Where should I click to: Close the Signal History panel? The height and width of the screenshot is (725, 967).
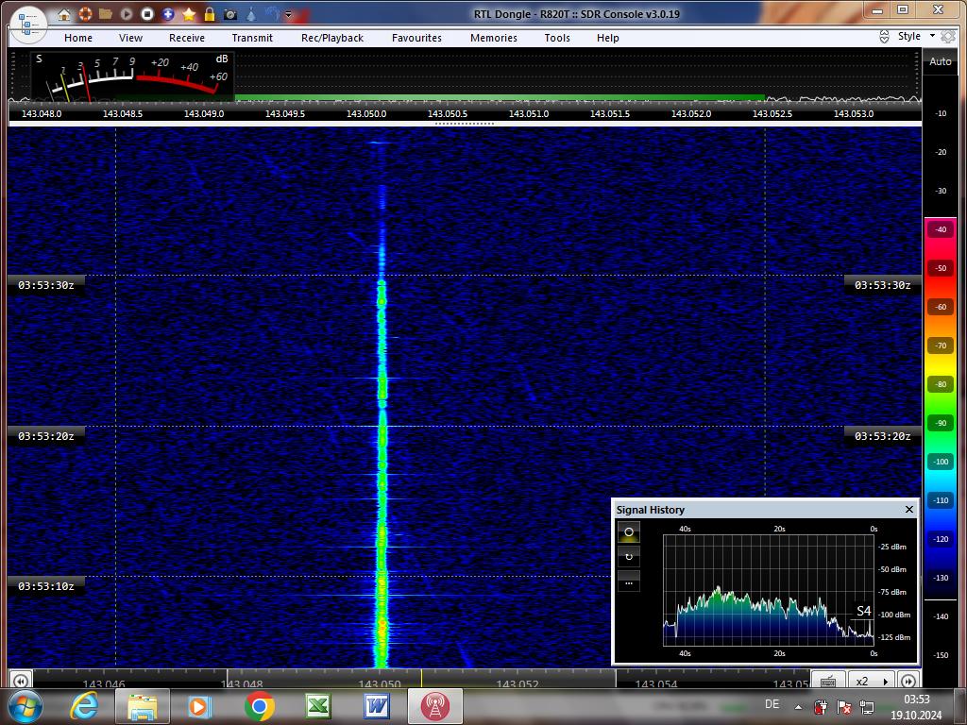coord(909,509)
